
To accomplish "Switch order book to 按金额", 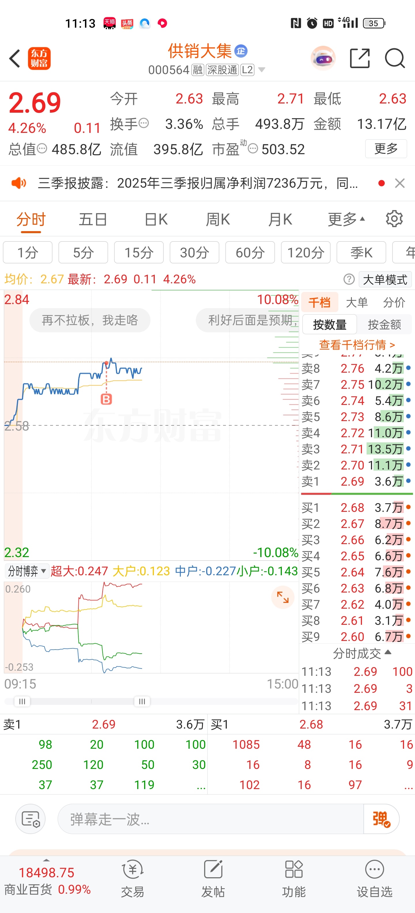I will point(384,325).
